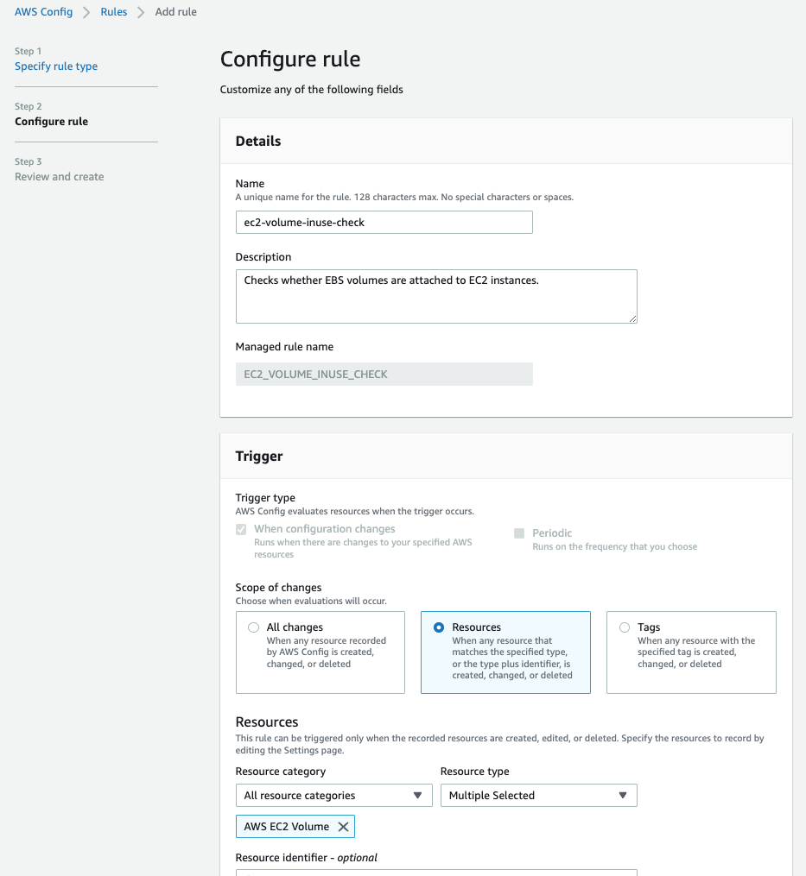The image size is (806, 876).
Task: Open the Multiple Selected resource type dropdown
Action: click(539, 795)
